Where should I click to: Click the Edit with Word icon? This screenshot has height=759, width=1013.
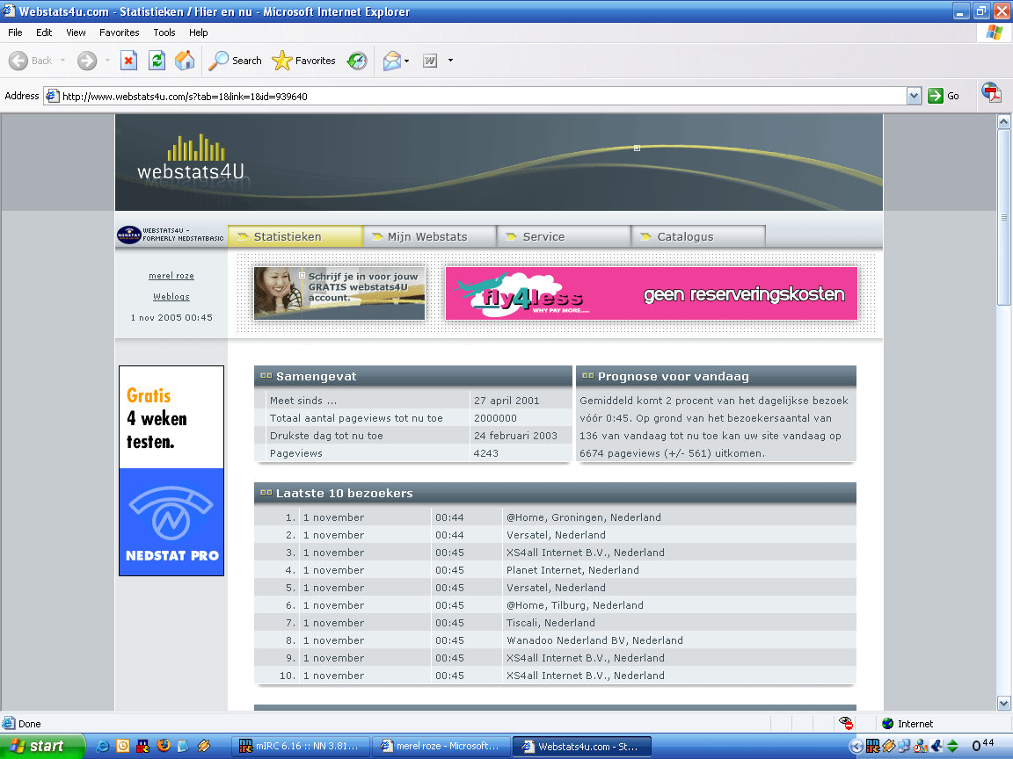431,61
